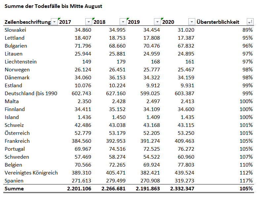Click Schweiz 2020 value 43.115

186,125
